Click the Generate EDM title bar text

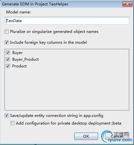(x=35, y=4)
